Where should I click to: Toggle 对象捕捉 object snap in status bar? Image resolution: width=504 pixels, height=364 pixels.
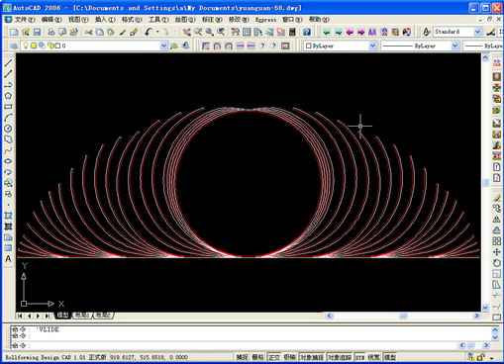tap(312, 357)
